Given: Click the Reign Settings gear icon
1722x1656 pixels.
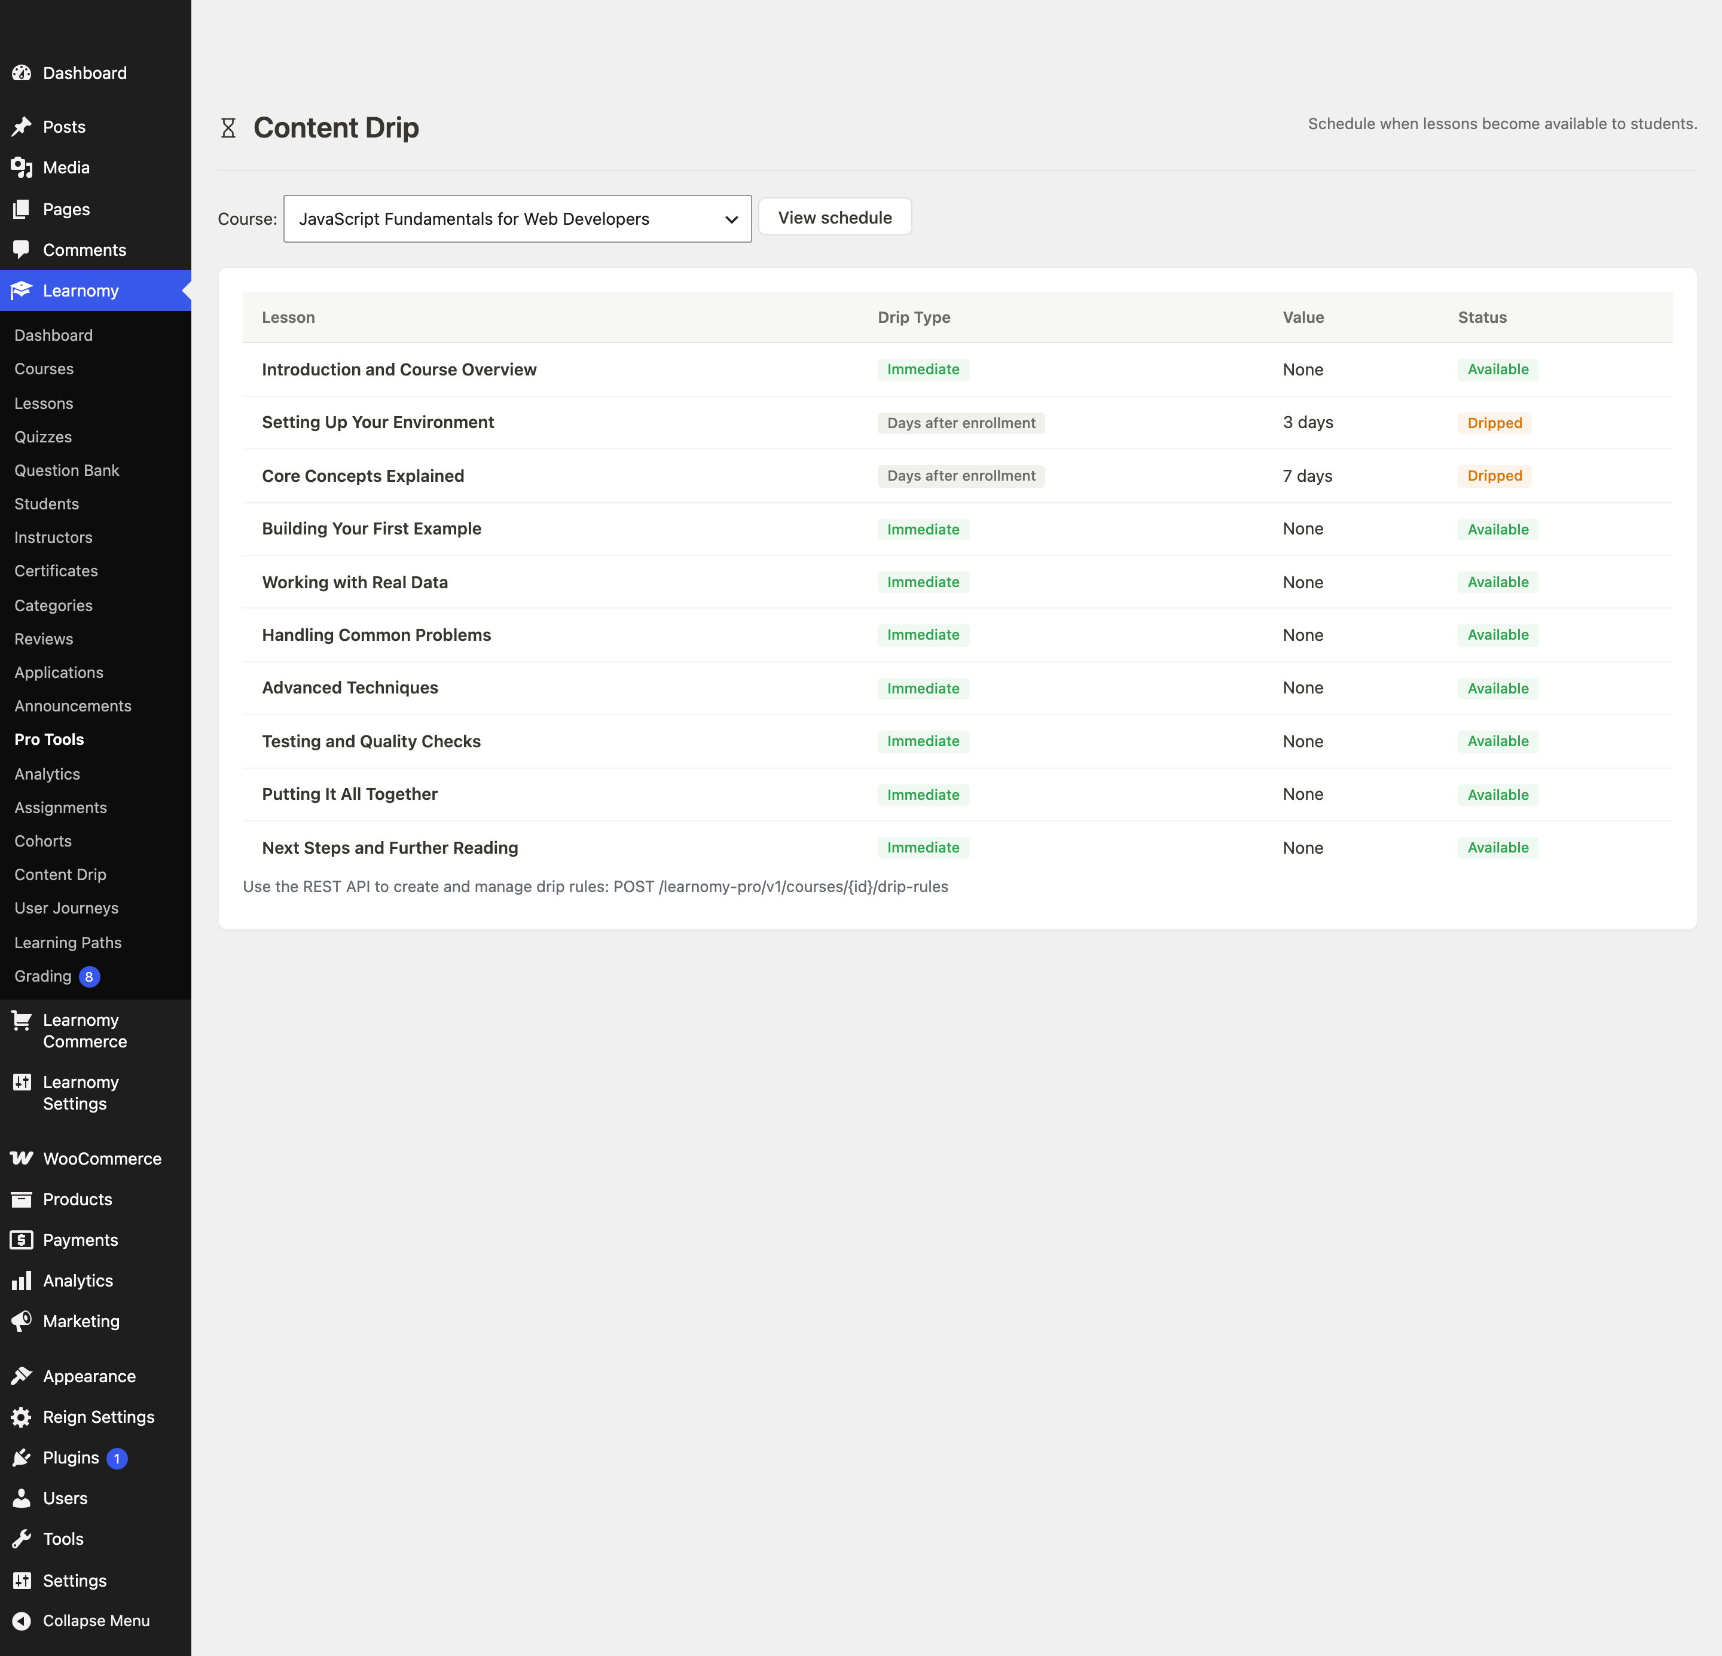Looking at the screenshot, I should click(x=22, y=1417).
